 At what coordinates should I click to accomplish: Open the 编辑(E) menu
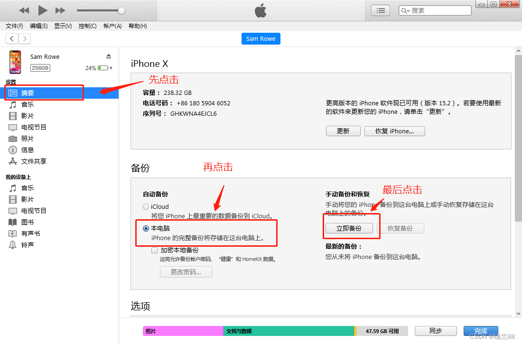click(x=38, y=26)
